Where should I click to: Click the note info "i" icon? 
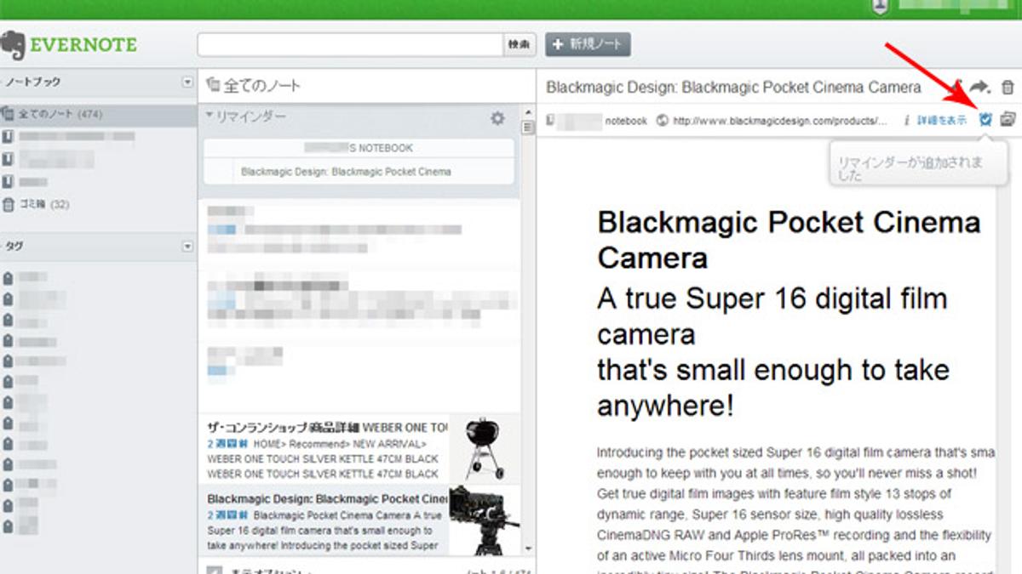click(x=906, y=121)
